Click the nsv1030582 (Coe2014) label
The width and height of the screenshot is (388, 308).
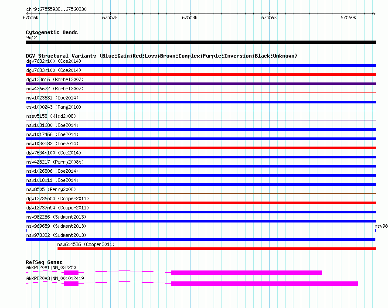[x=52, y=144]
